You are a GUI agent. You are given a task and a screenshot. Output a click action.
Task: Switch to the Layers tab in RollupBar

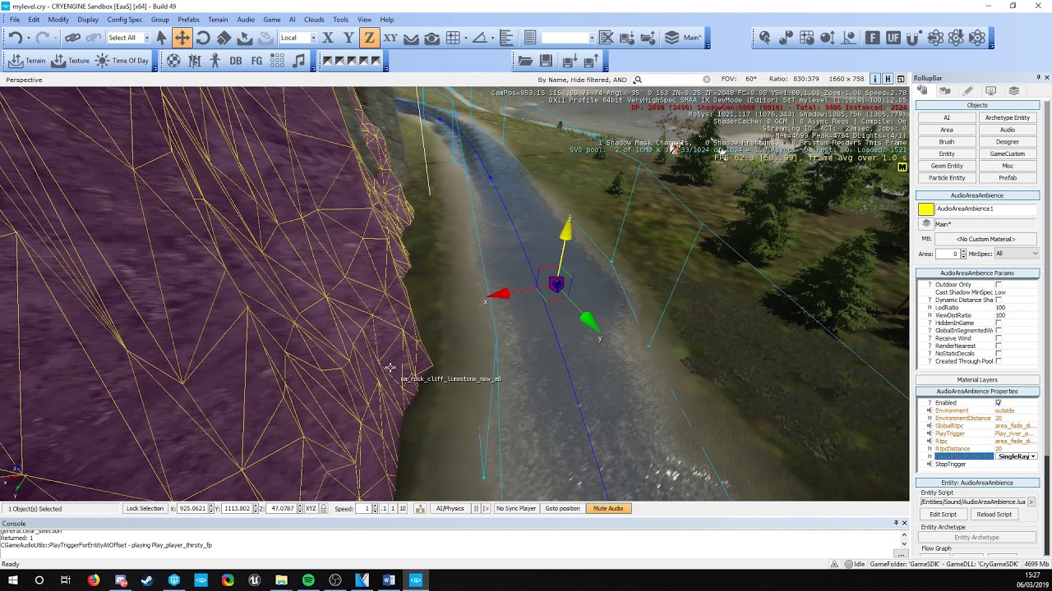click(x=1014, y=91)
